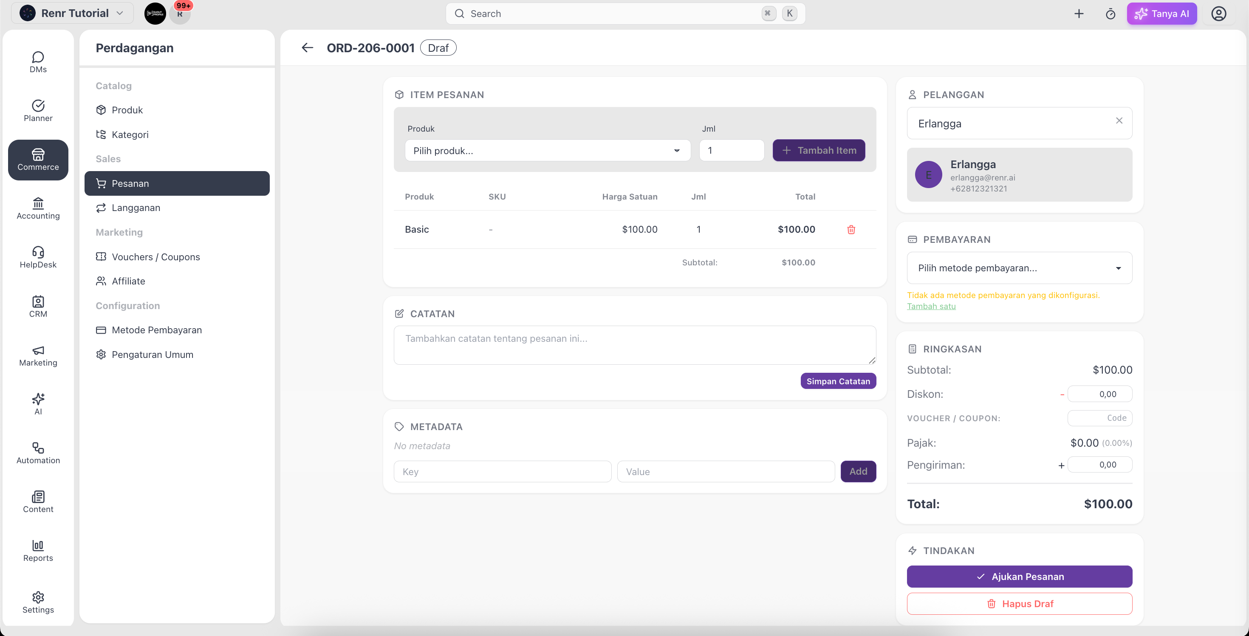
Task: Open the user profile icon
Action: coord(1219,14)
